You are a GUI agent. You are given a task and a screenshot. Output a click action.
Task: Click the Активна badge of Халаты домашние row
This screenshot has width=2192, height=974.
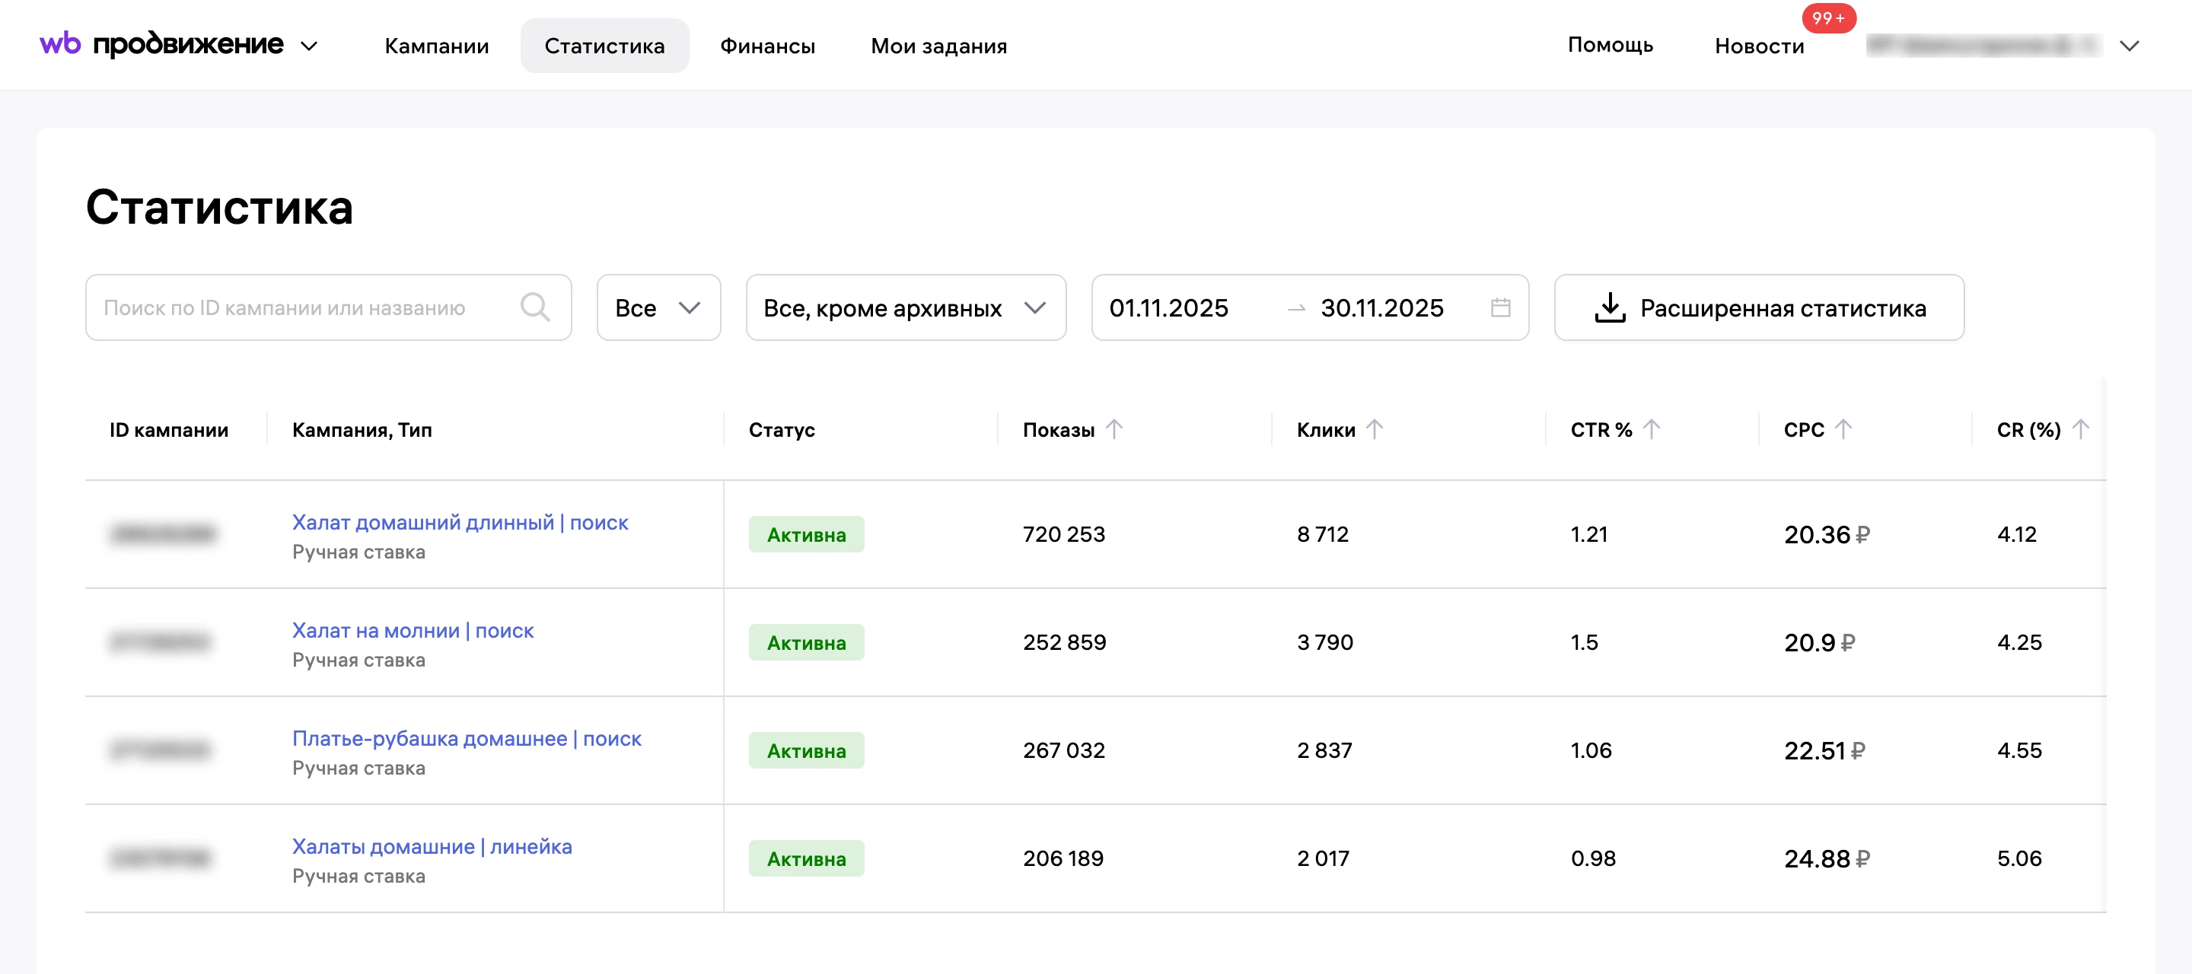pyautogui.click(x=806, y=858)
